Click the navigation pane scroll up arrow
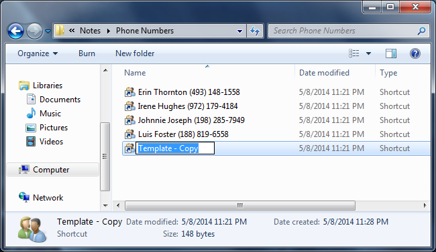Viewport: 436px width, 252px height. pos(105,70)
